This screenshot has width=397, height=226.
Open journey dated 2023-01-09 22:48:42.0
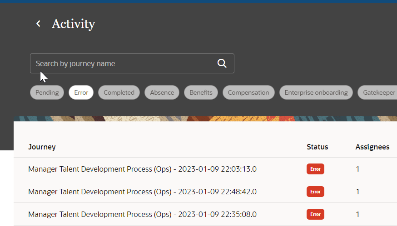[x=142, y=192]
